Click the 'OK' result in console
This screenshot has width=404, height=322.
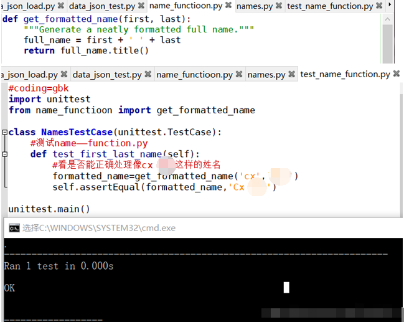click(x=9, y=288)
